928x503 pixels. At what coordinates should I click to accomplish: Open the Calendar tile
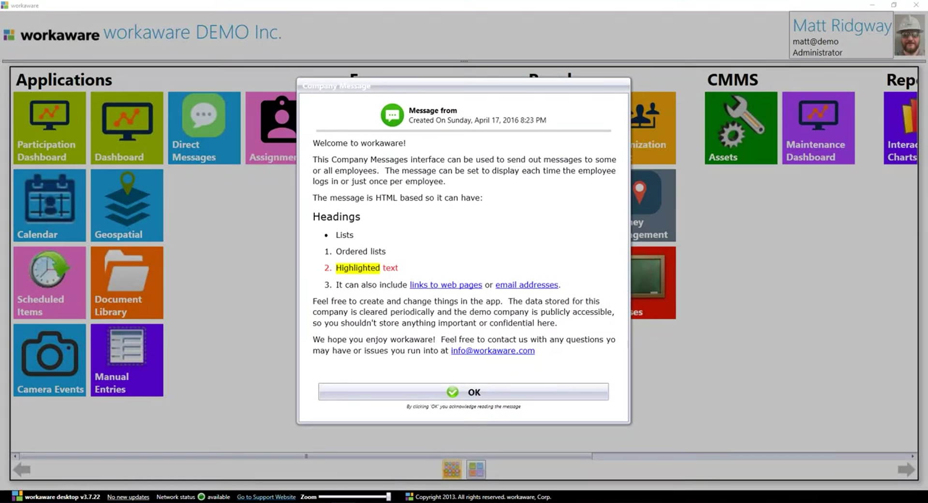(50, 206)
